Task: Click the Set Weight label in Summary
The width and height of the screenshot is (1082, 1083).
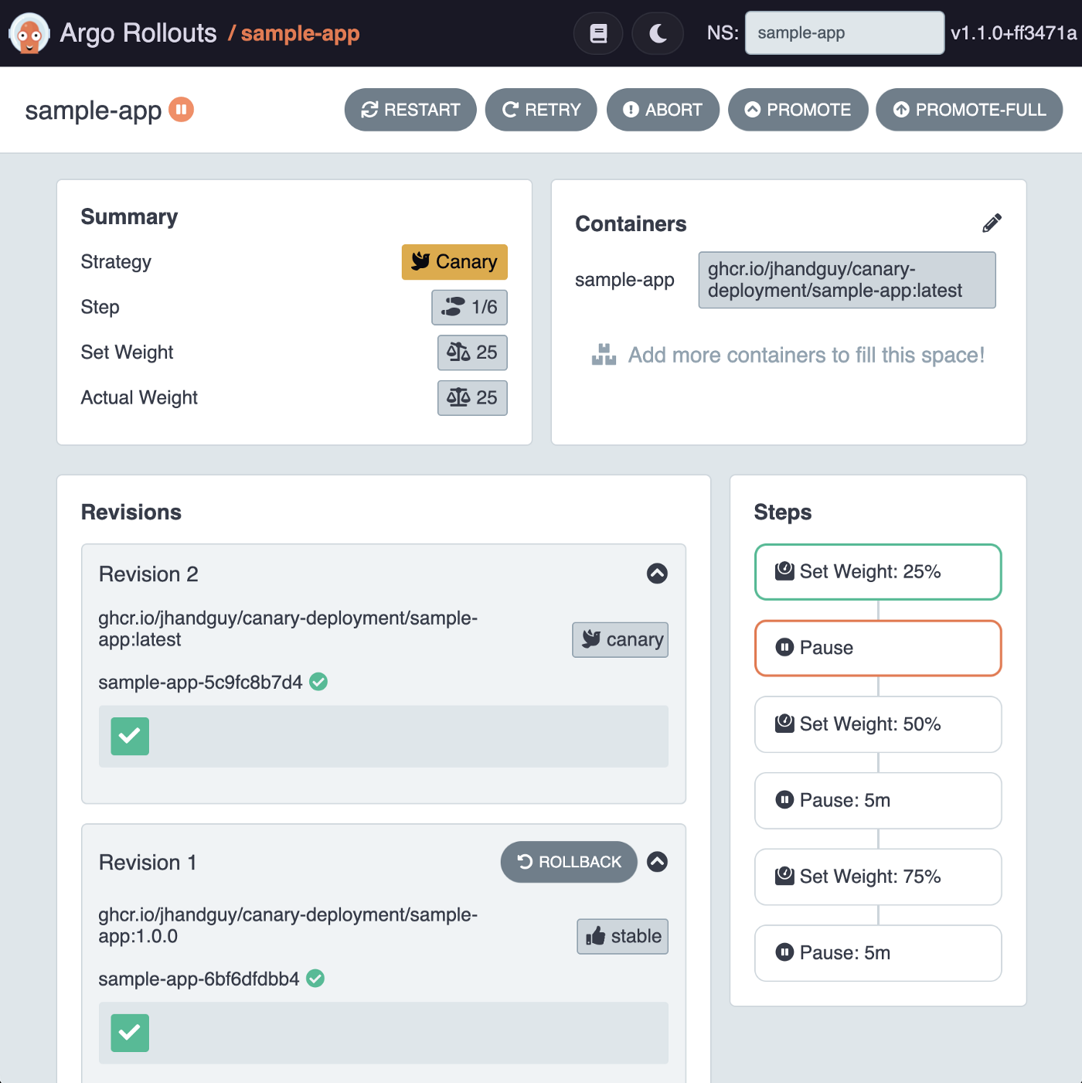Action: click(x=127, y=352)
